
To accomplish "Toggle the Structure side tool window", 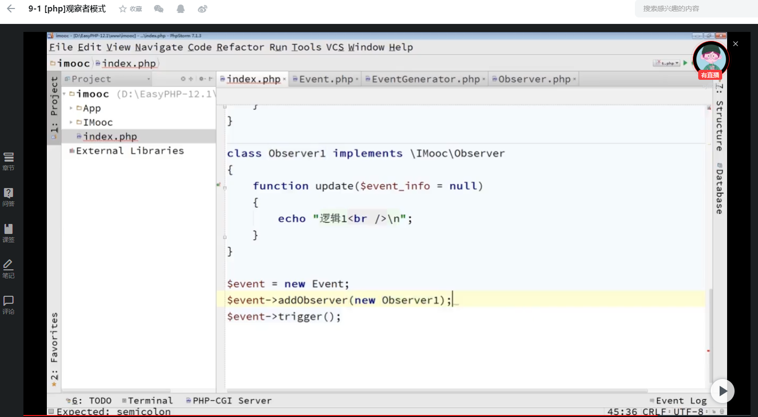I will click(x=719, y=118).
